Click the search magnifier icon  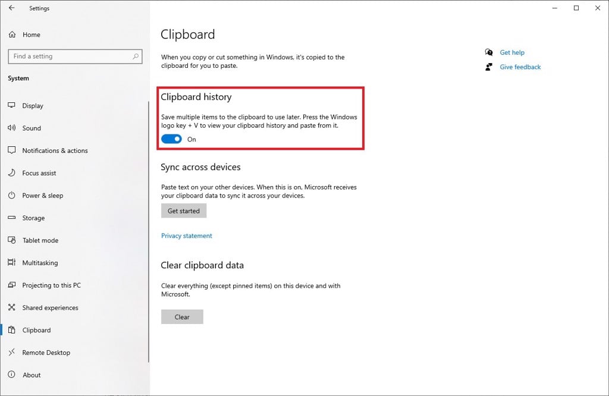pos(136,56)
